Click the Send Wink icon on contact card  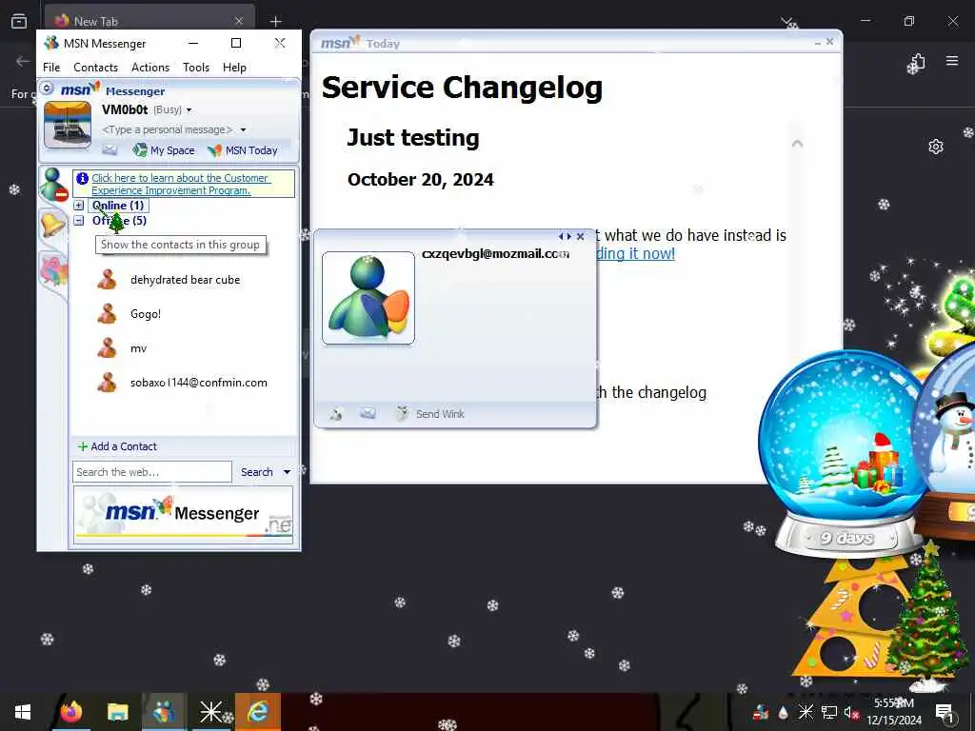tap(403, 413)
